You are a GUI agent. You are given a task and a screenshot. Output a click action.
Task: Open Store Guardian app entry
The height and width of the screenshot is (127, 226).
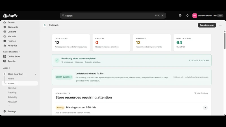click(15, 74)
